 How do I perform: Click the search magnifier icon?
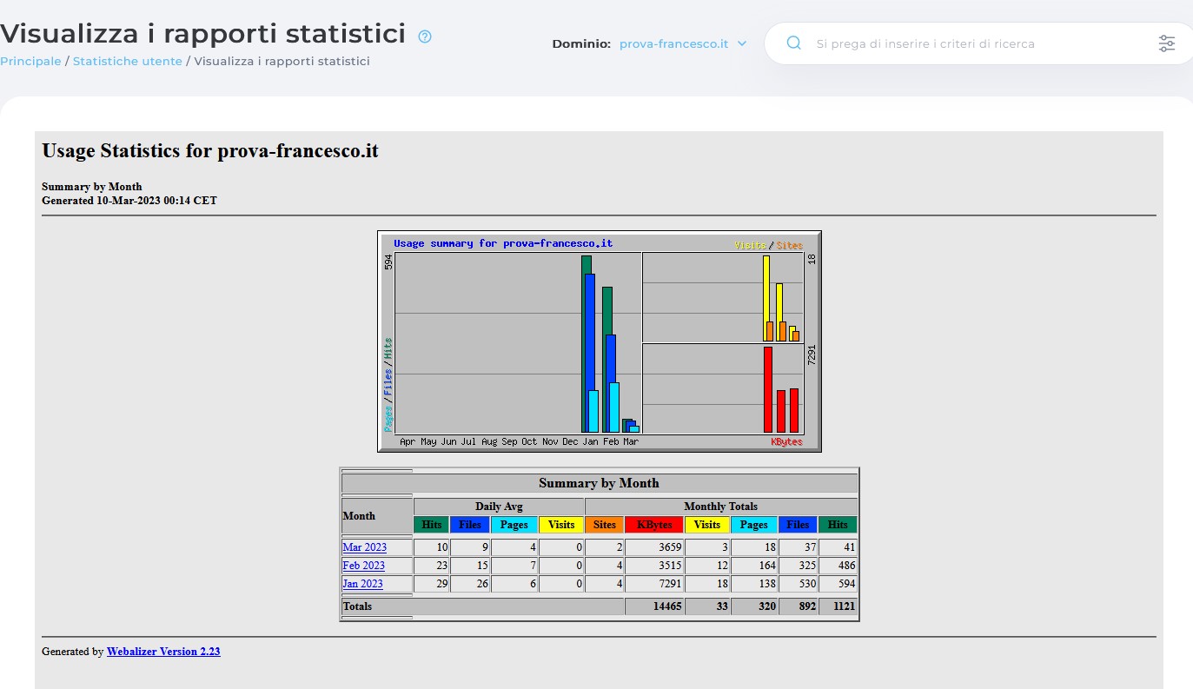[x=793, y=43]
